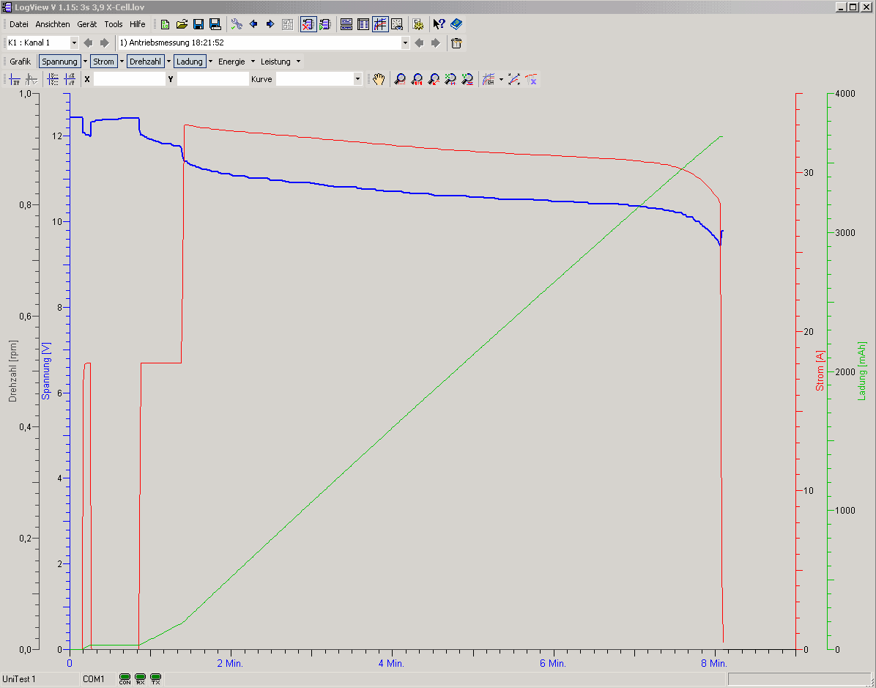Expand the Antriebsmessung recording dropdown
The image size is (876, 688).
pos(405,43)
